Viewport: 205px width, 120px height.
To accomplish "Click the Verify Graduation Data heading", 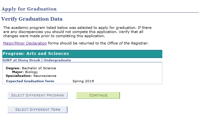I will 32,19.
